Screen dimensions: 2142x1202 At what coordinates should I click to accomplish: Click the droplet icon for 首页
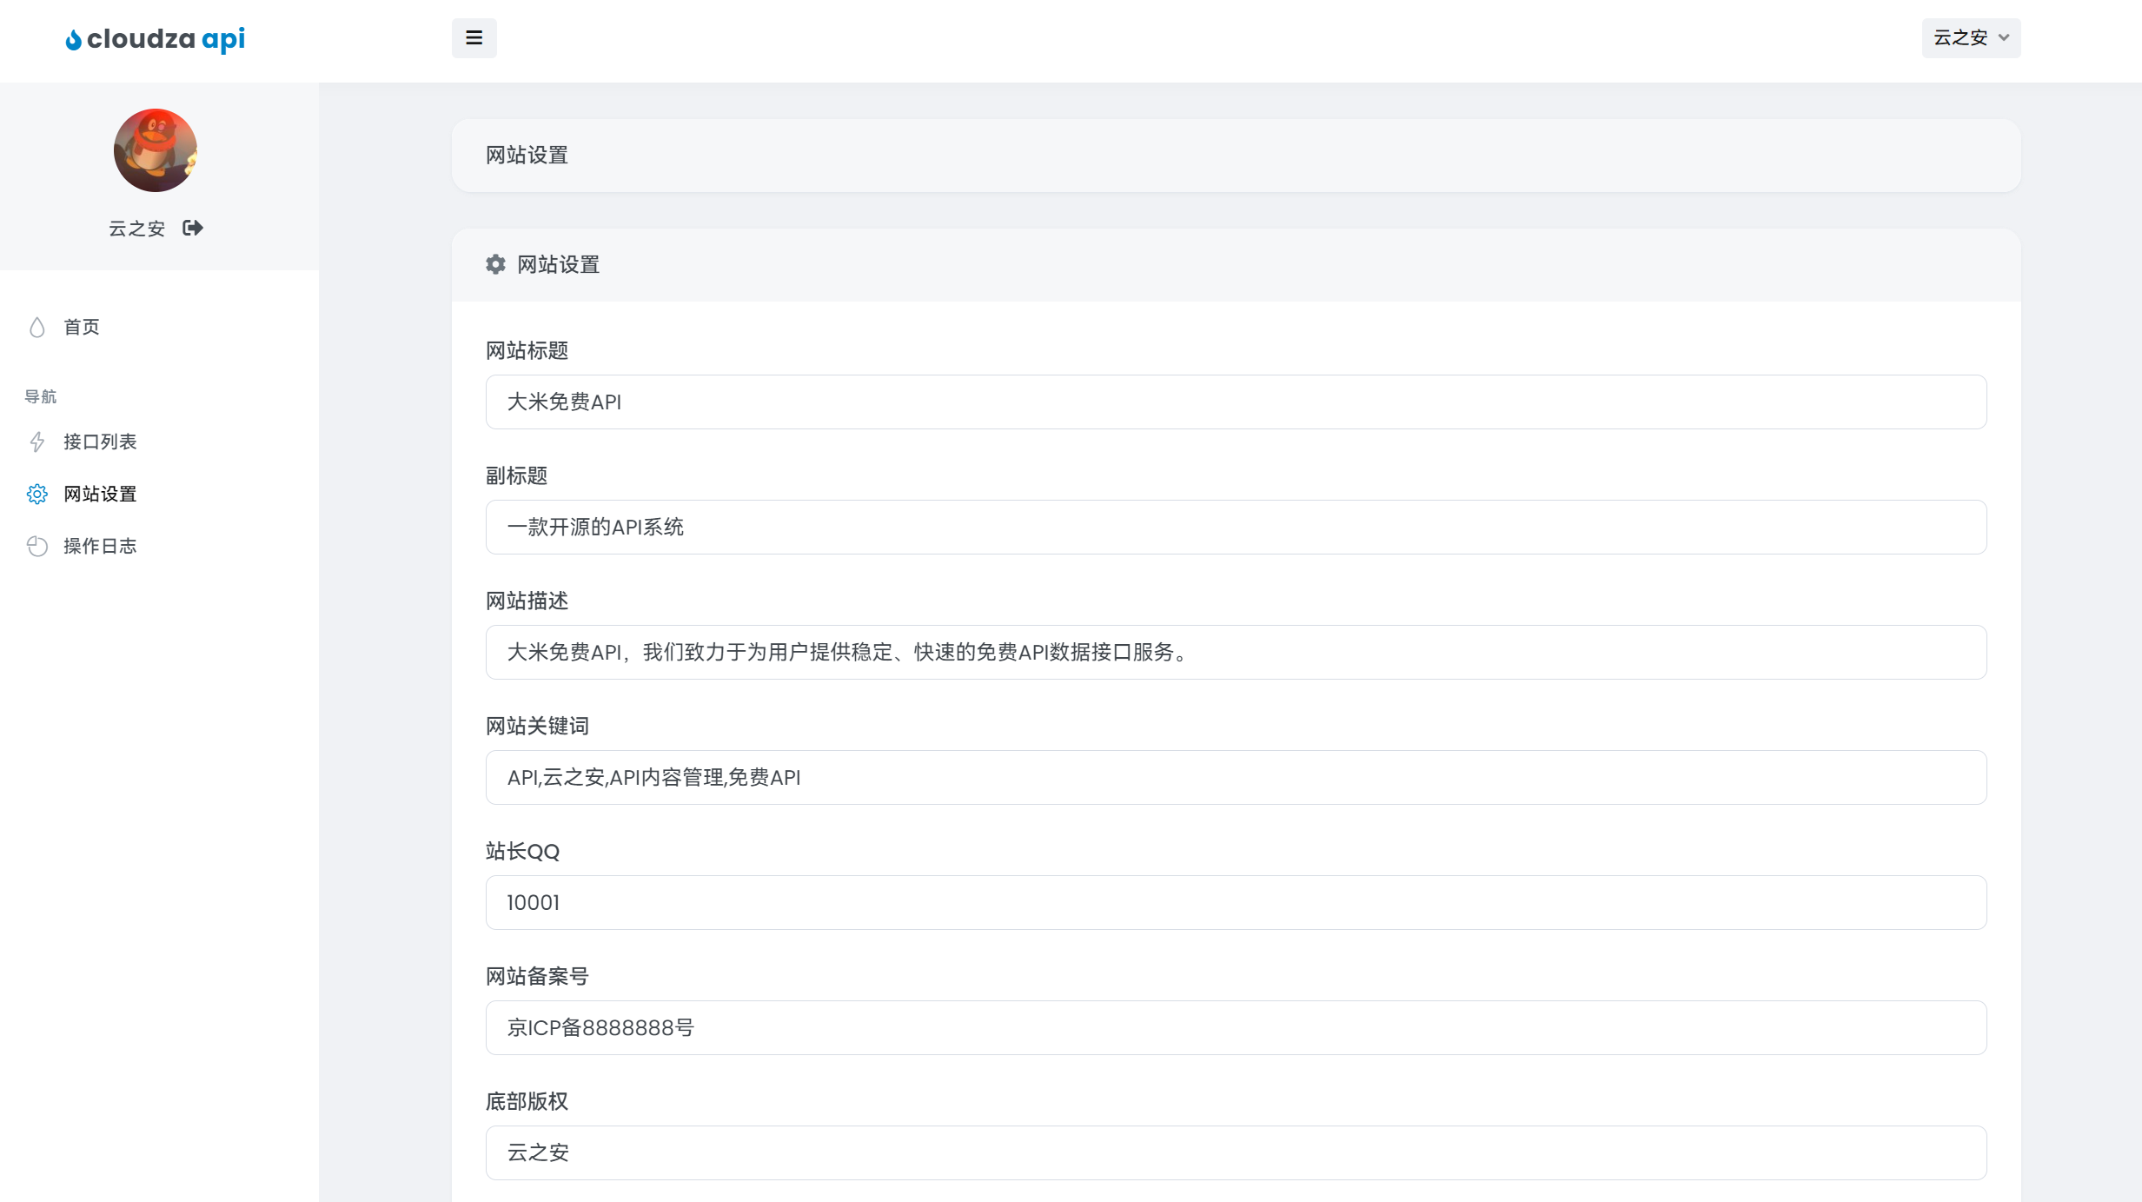pyautogui.click(x=36, y=328)
